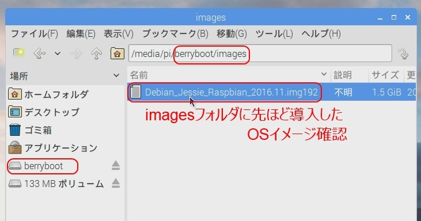Select file Debian_Jessie_Raspbian_2016.11.img192
This screenshot has height=221, width=421.
[231, 92]
